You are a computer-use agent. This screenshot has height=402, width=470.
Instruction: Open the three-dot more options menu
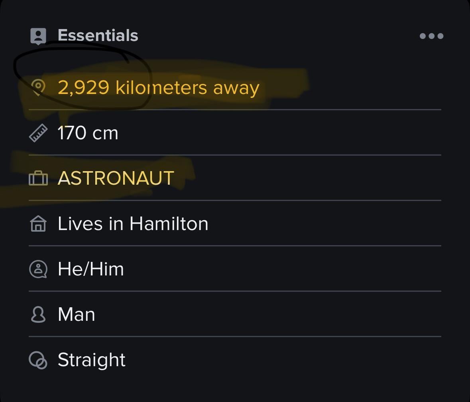[431, 36]
